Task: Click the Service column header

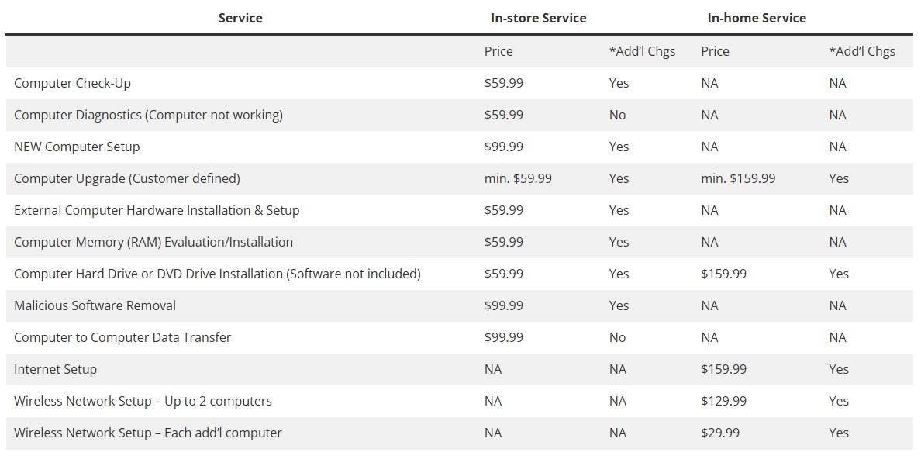Action: coord(240,18)
